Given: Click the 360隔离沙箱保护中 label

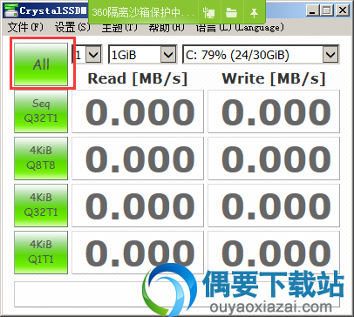Looking at the screenshot, I should coord(143,12).
